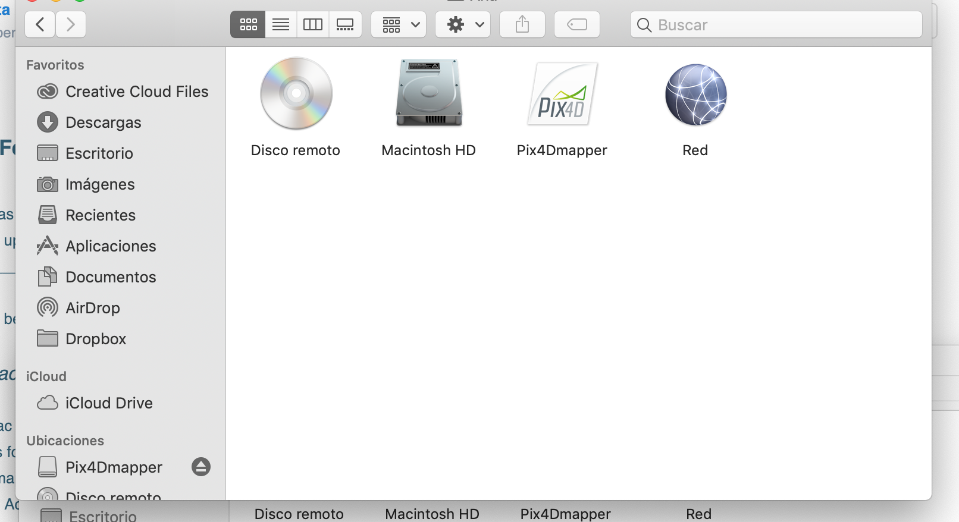The height and width of the screenshot is (522, 959).
Task: Click Macintosh HD label in background window
Action: coord(433,514)
